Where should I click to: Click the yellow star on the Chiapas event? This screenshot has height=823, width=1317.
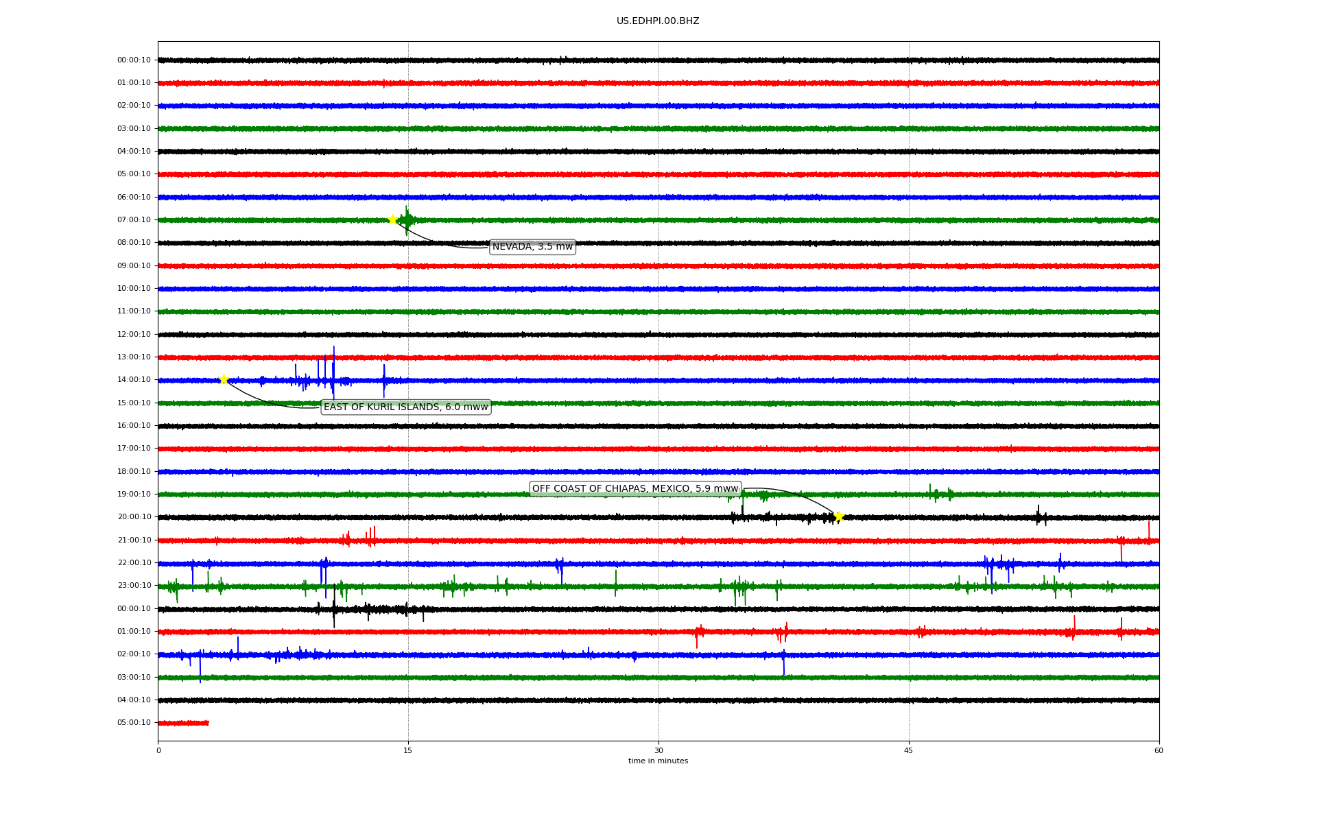point(838,516)
